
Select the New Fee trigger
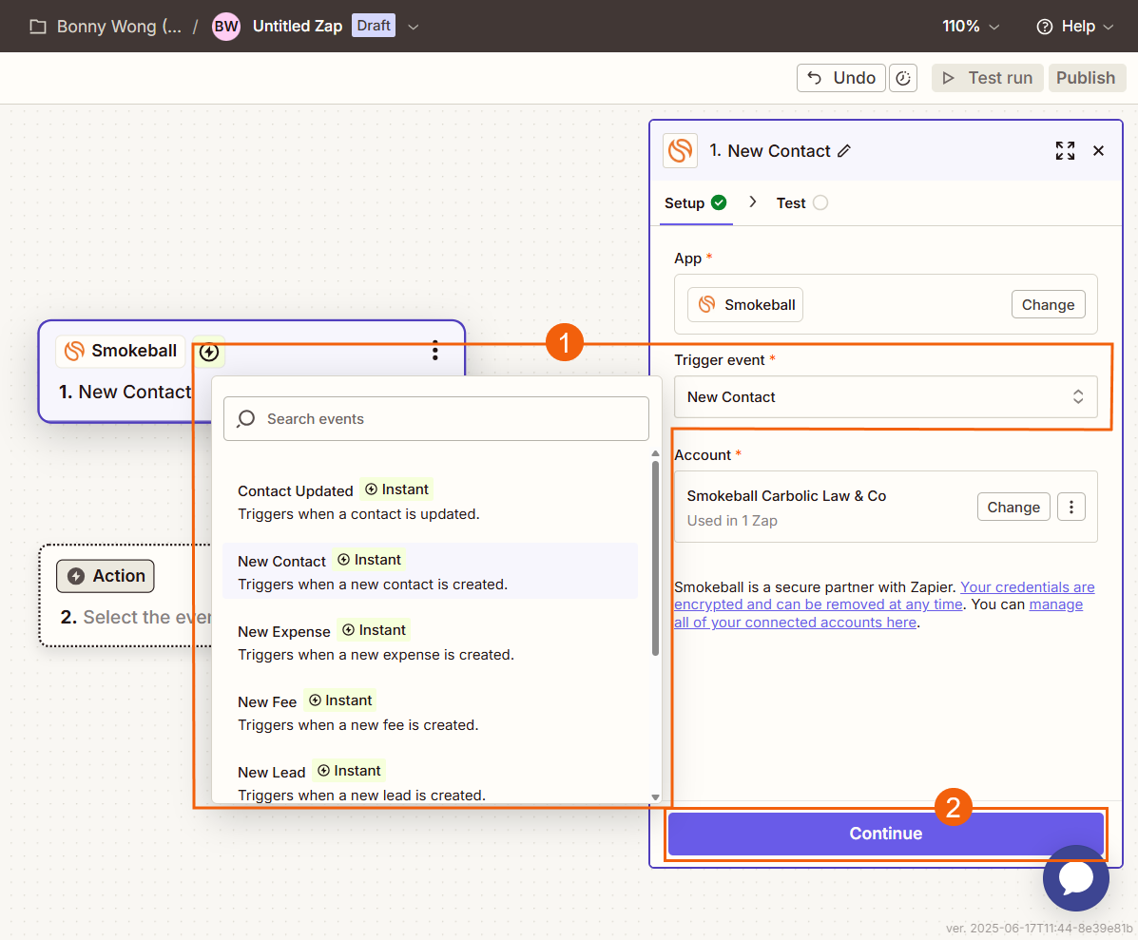430,713
